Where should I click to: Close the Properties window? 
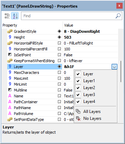point(119,6)
